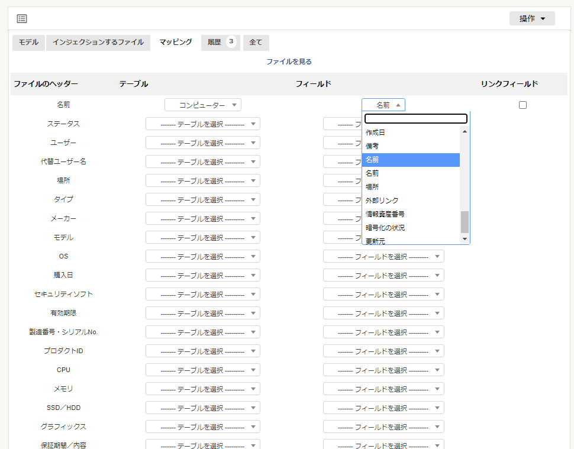
Task: Click the dropdown list's scroll up arrow
Action: (x=465, y=131)
